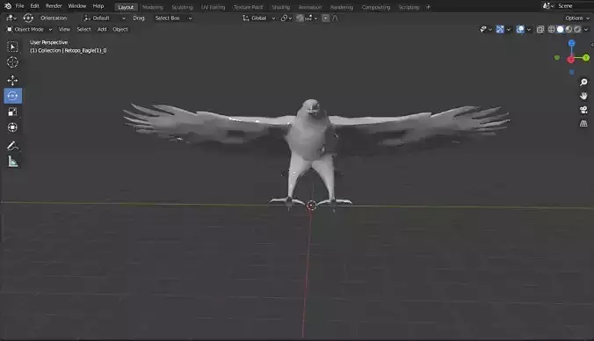Click the negative Z axis gizmo dot
Viewport: 594px width, 341px height.
(x=572, y=72)
